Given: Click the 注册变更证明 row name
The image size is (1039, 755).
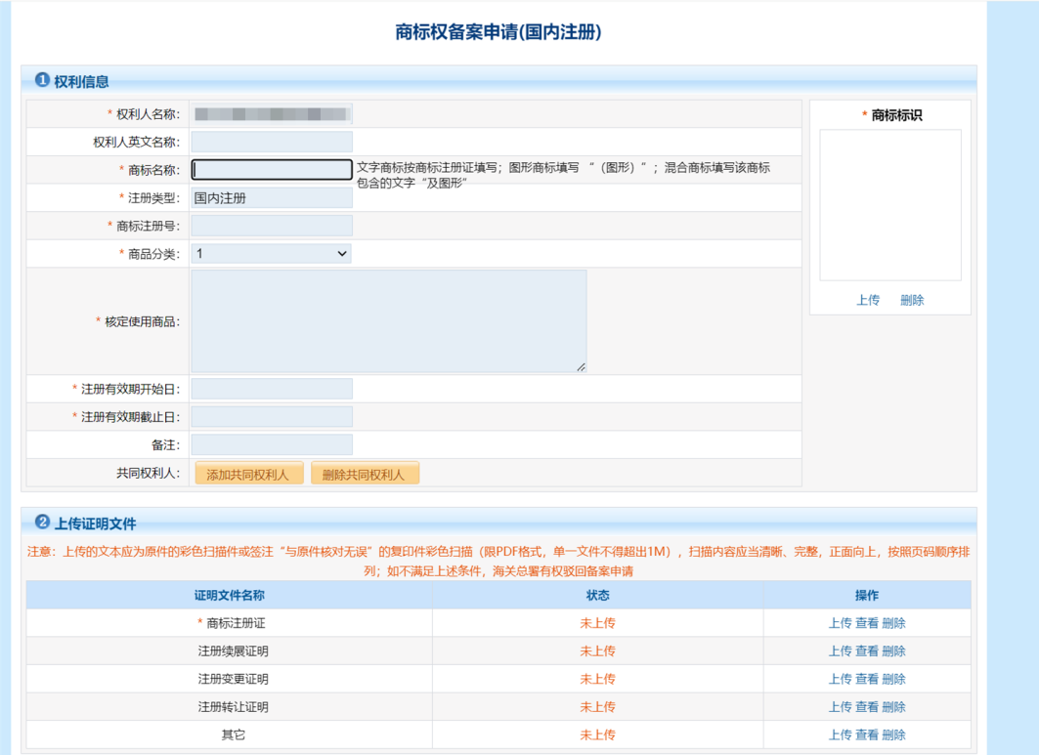Looking at the screenshot, I should coord(234,679).
